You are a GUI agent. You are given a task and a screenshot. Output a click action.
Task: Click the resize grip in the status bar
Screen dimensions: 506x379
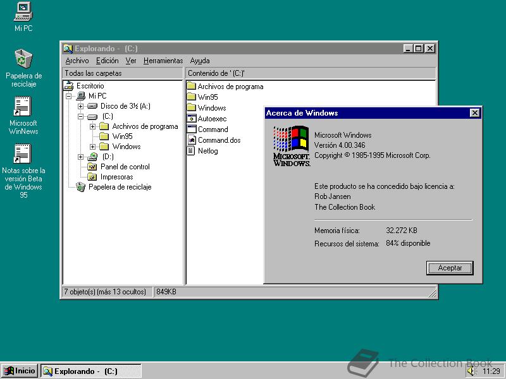[x=433, y=293]
